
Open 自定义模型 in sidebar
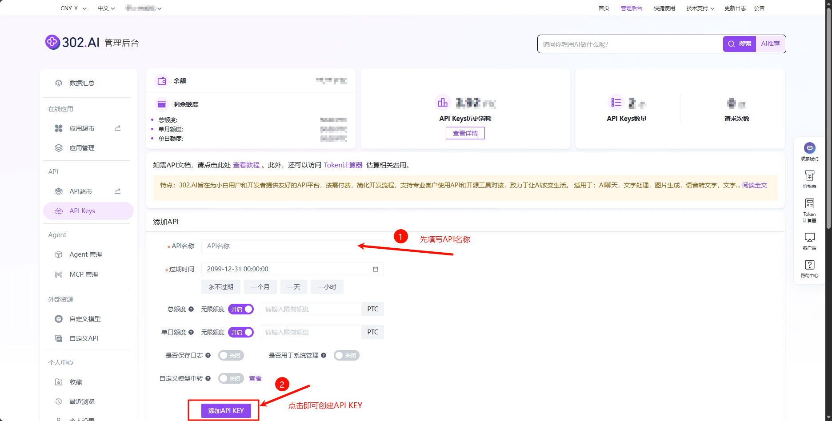(x=85, y=319)
